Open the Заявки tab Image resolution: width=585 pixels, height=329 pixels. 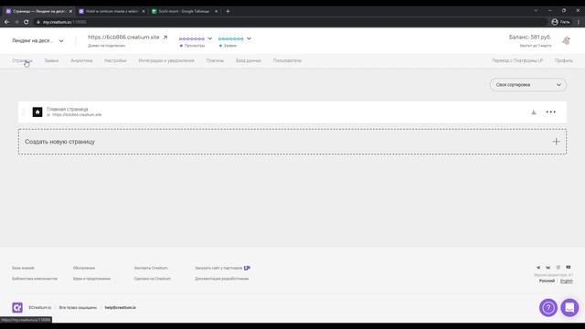(51, 60)
